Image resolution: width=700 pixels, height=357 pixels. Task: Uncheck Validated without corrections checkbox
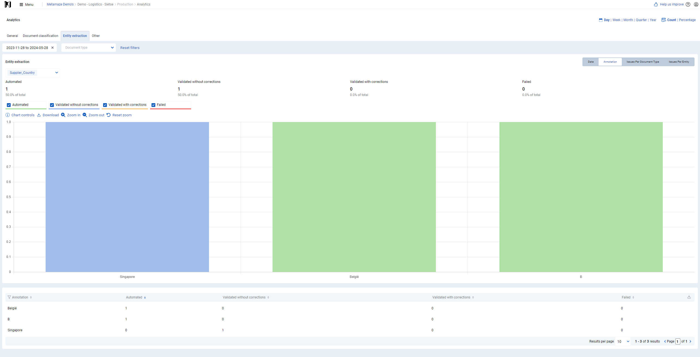(52, 105)
